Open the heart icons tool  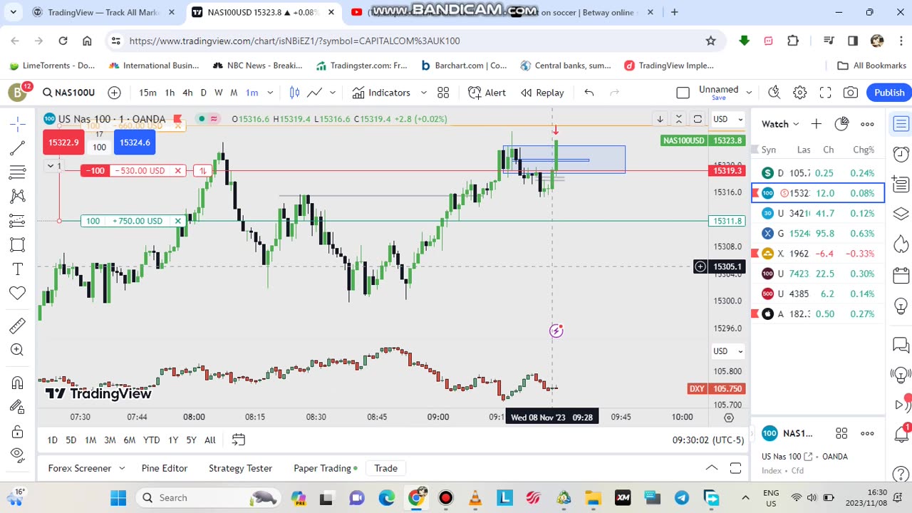(x=18, y=293)
